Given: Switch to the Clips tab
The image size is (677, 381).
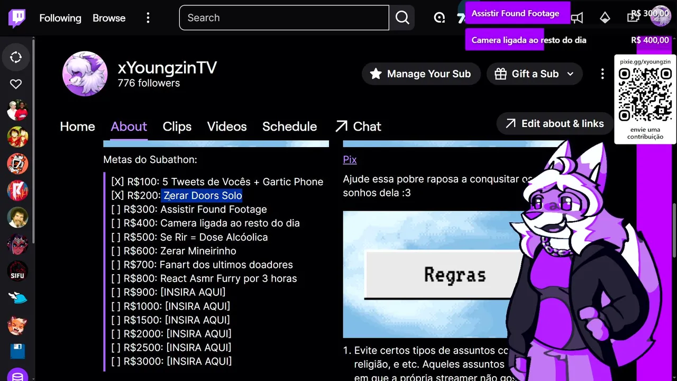Looking at the screenshot, I should (x=177, y=126).
